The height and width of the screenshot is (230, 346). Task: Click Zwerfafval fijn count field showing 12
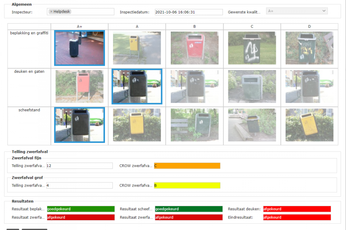click(79, 166)
